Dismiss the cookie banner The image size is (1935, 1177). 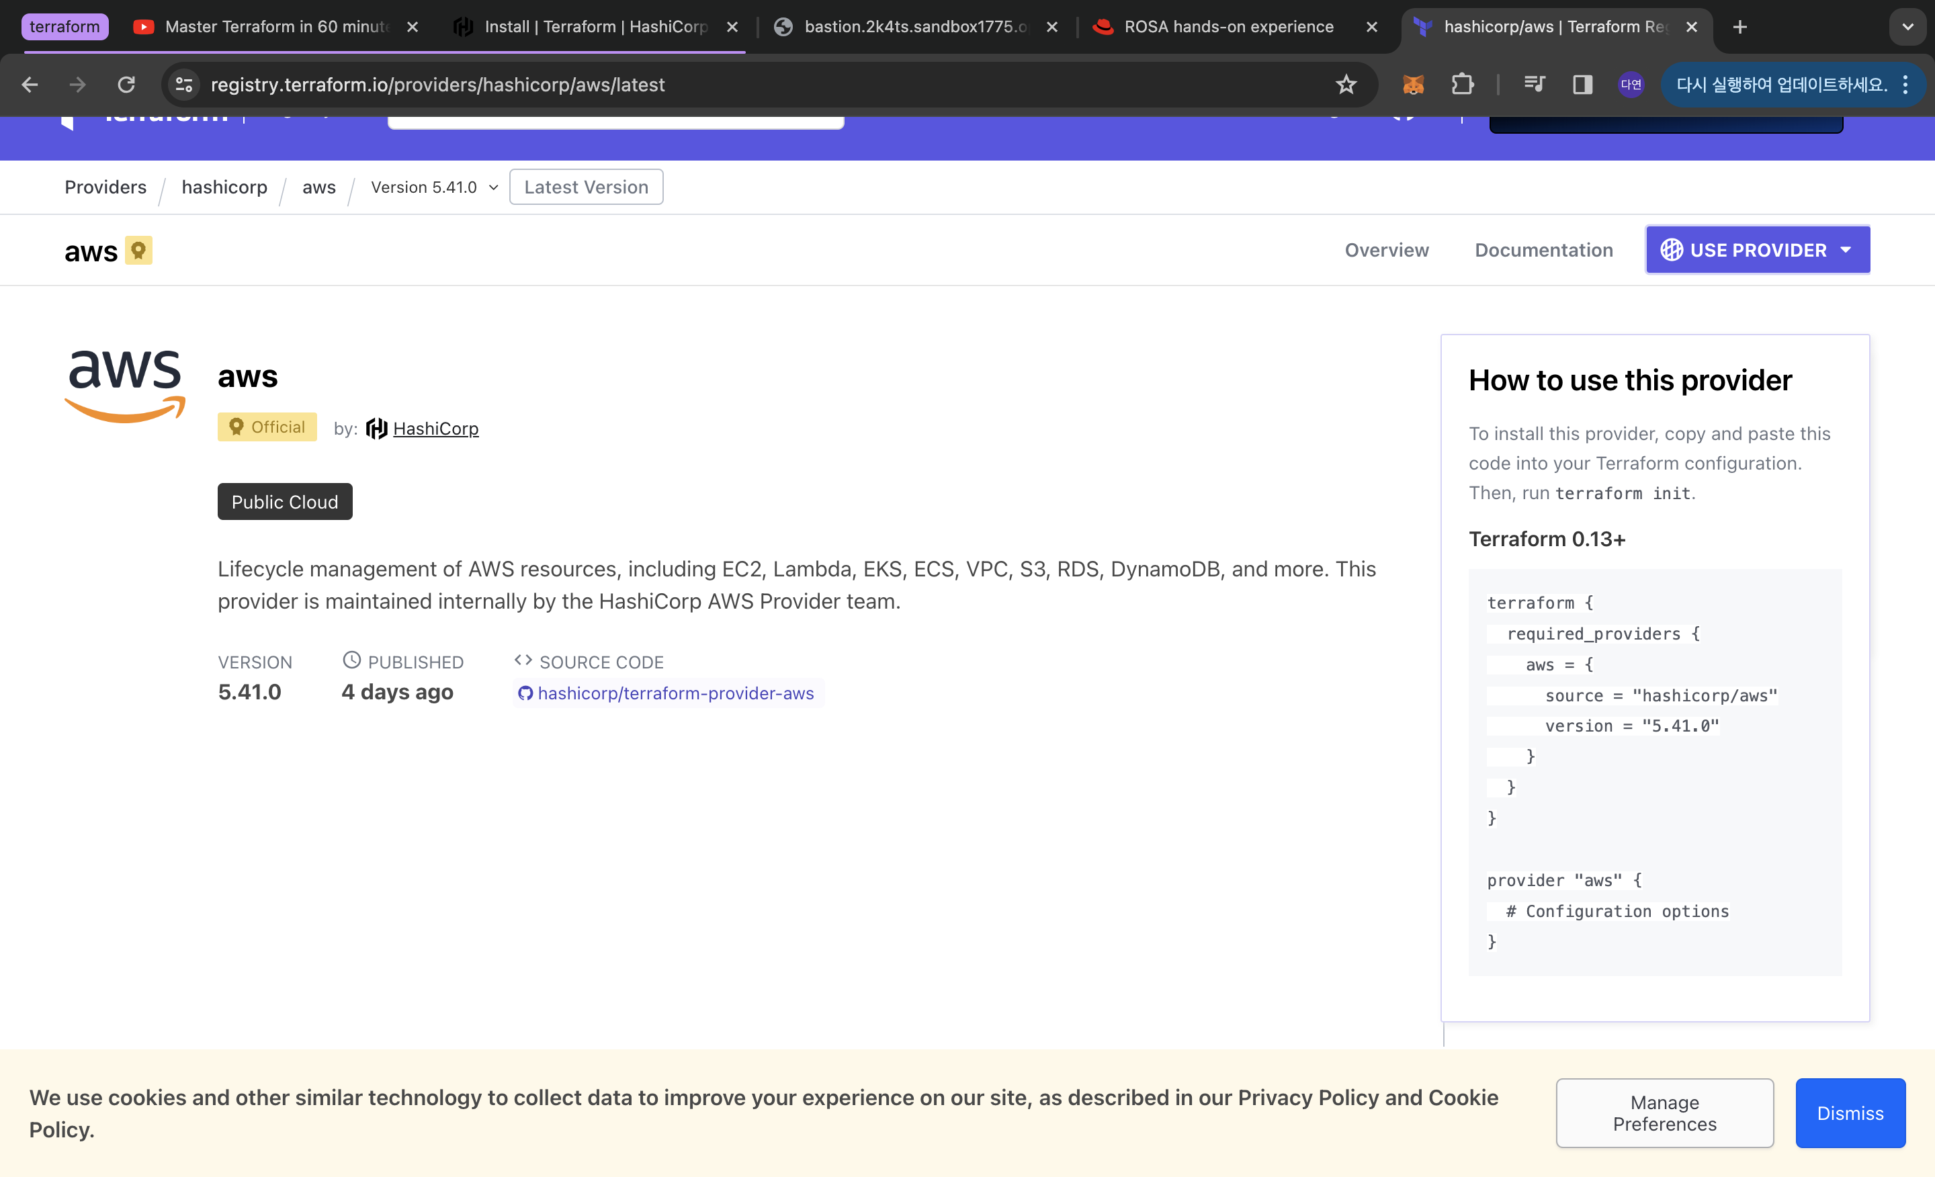tap(1850, 1113)
